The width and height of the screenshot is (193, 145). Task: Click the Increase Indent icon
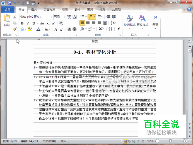(114, 17)
